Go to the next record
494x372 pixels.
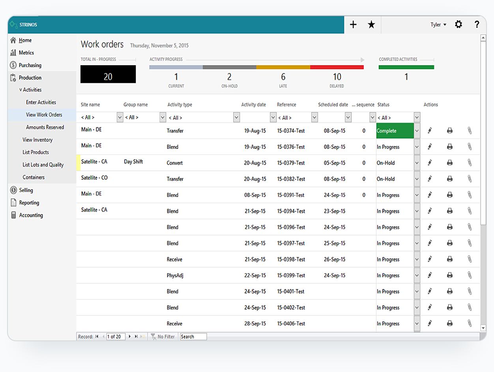click(129, 336)
